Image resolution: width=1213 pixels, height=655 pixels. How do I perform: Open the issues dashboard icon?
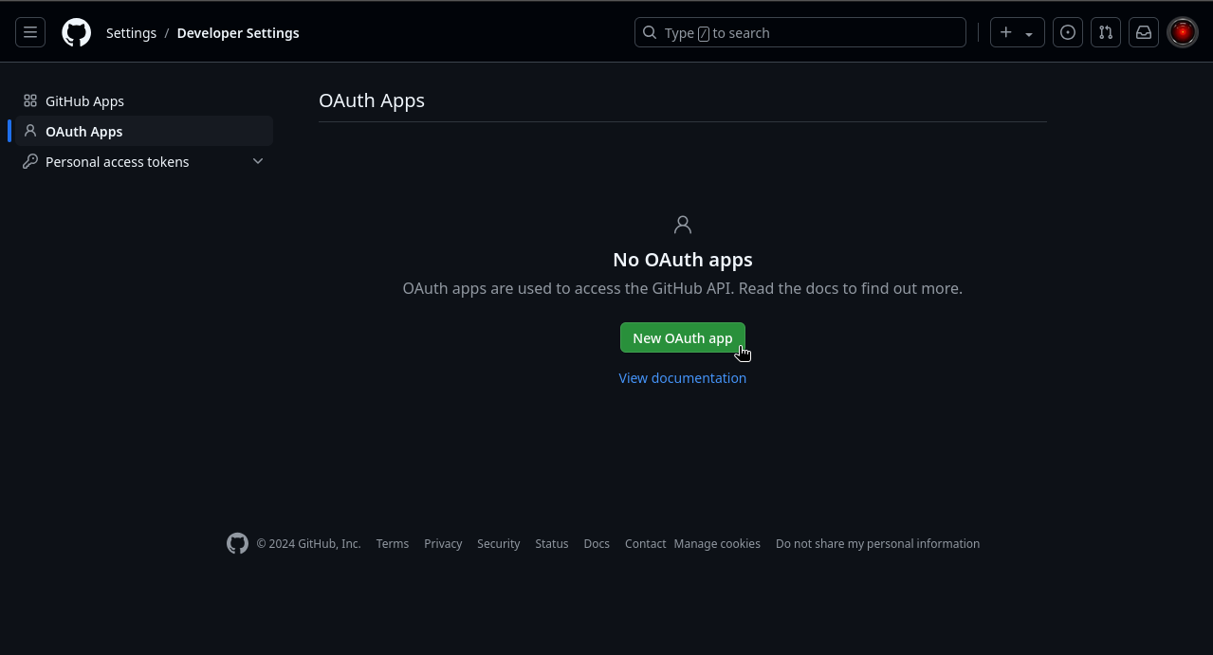(1067, 31)
